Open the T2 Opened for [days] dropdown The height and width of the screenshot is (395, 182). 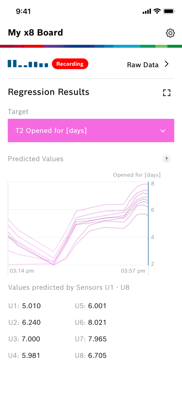tap(91, 130)
